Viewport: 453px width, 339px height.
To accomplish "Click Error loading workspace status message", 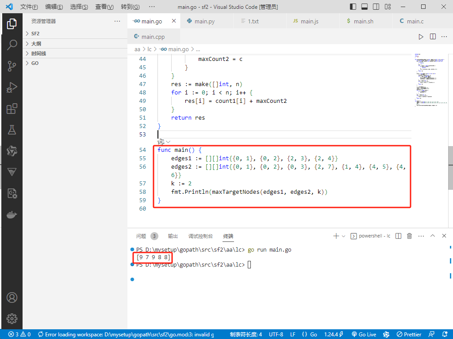I will pos(126,335).
